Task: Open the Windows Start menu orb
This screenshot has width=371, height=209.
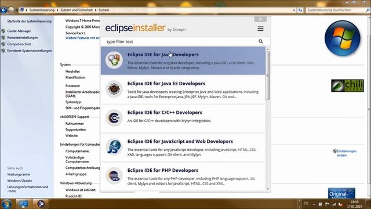Action: [x=6, y=204]
